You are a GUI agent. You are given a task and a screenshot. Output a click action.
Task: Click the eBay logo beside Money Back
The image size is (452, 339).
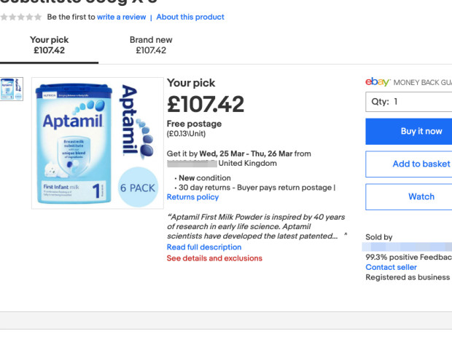click(378, 82)
